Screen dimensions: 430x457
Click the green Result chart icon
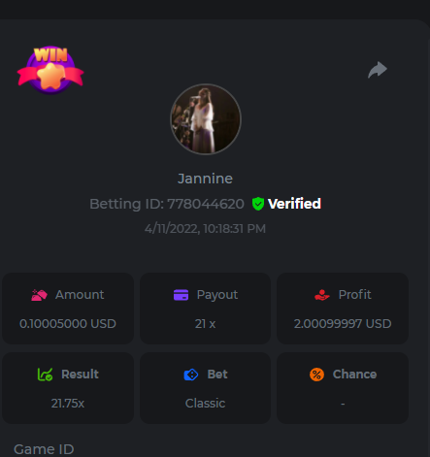pyautogui.click(x=45, y=375)
